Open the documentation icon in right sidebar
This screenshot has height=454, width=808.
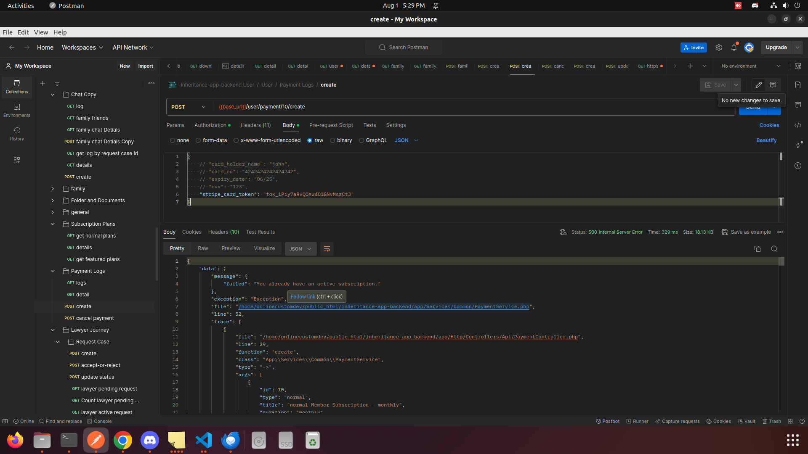pos(798,85)
